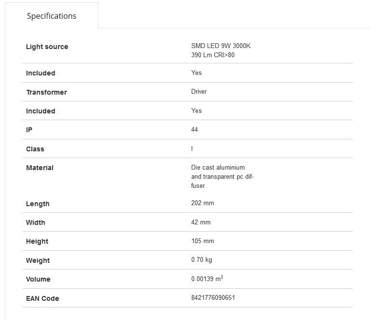Viewport: 370px width, 320px height.
Task: Click the Class row label
Action: point(35,149)
